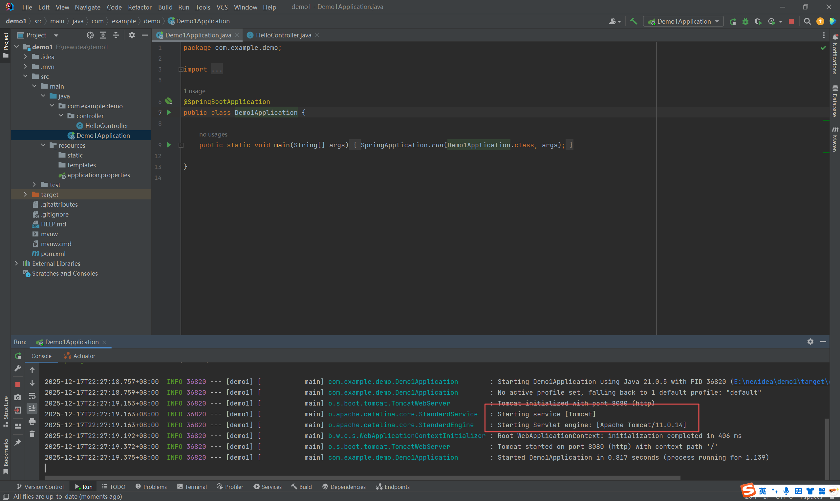The image size is (840, 501).
Task: Open Search Everywhere magnifier
Action: click(807, 21)
